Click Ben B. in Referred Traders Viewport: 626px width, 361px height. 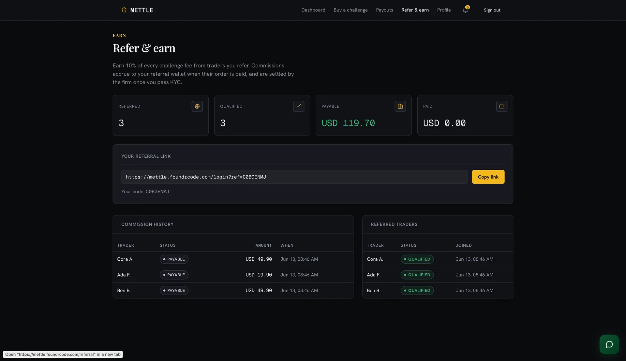pyautogui.click(x=374, y=291)
